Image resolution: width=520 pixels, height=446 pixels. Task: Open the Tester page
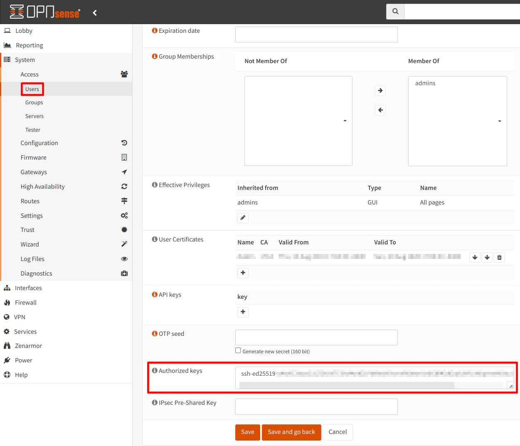(x=33, y=130)
